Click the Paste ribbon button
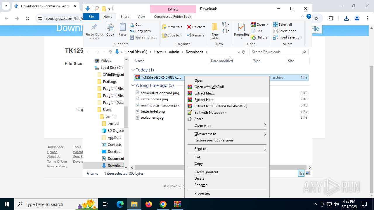Image resolution: width=374 pixels, height=210 pixels. coord(122,30)
